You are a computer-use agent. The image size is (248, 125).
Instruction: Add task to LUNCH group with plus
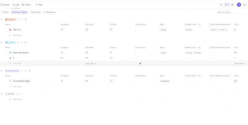coord(25,42)
